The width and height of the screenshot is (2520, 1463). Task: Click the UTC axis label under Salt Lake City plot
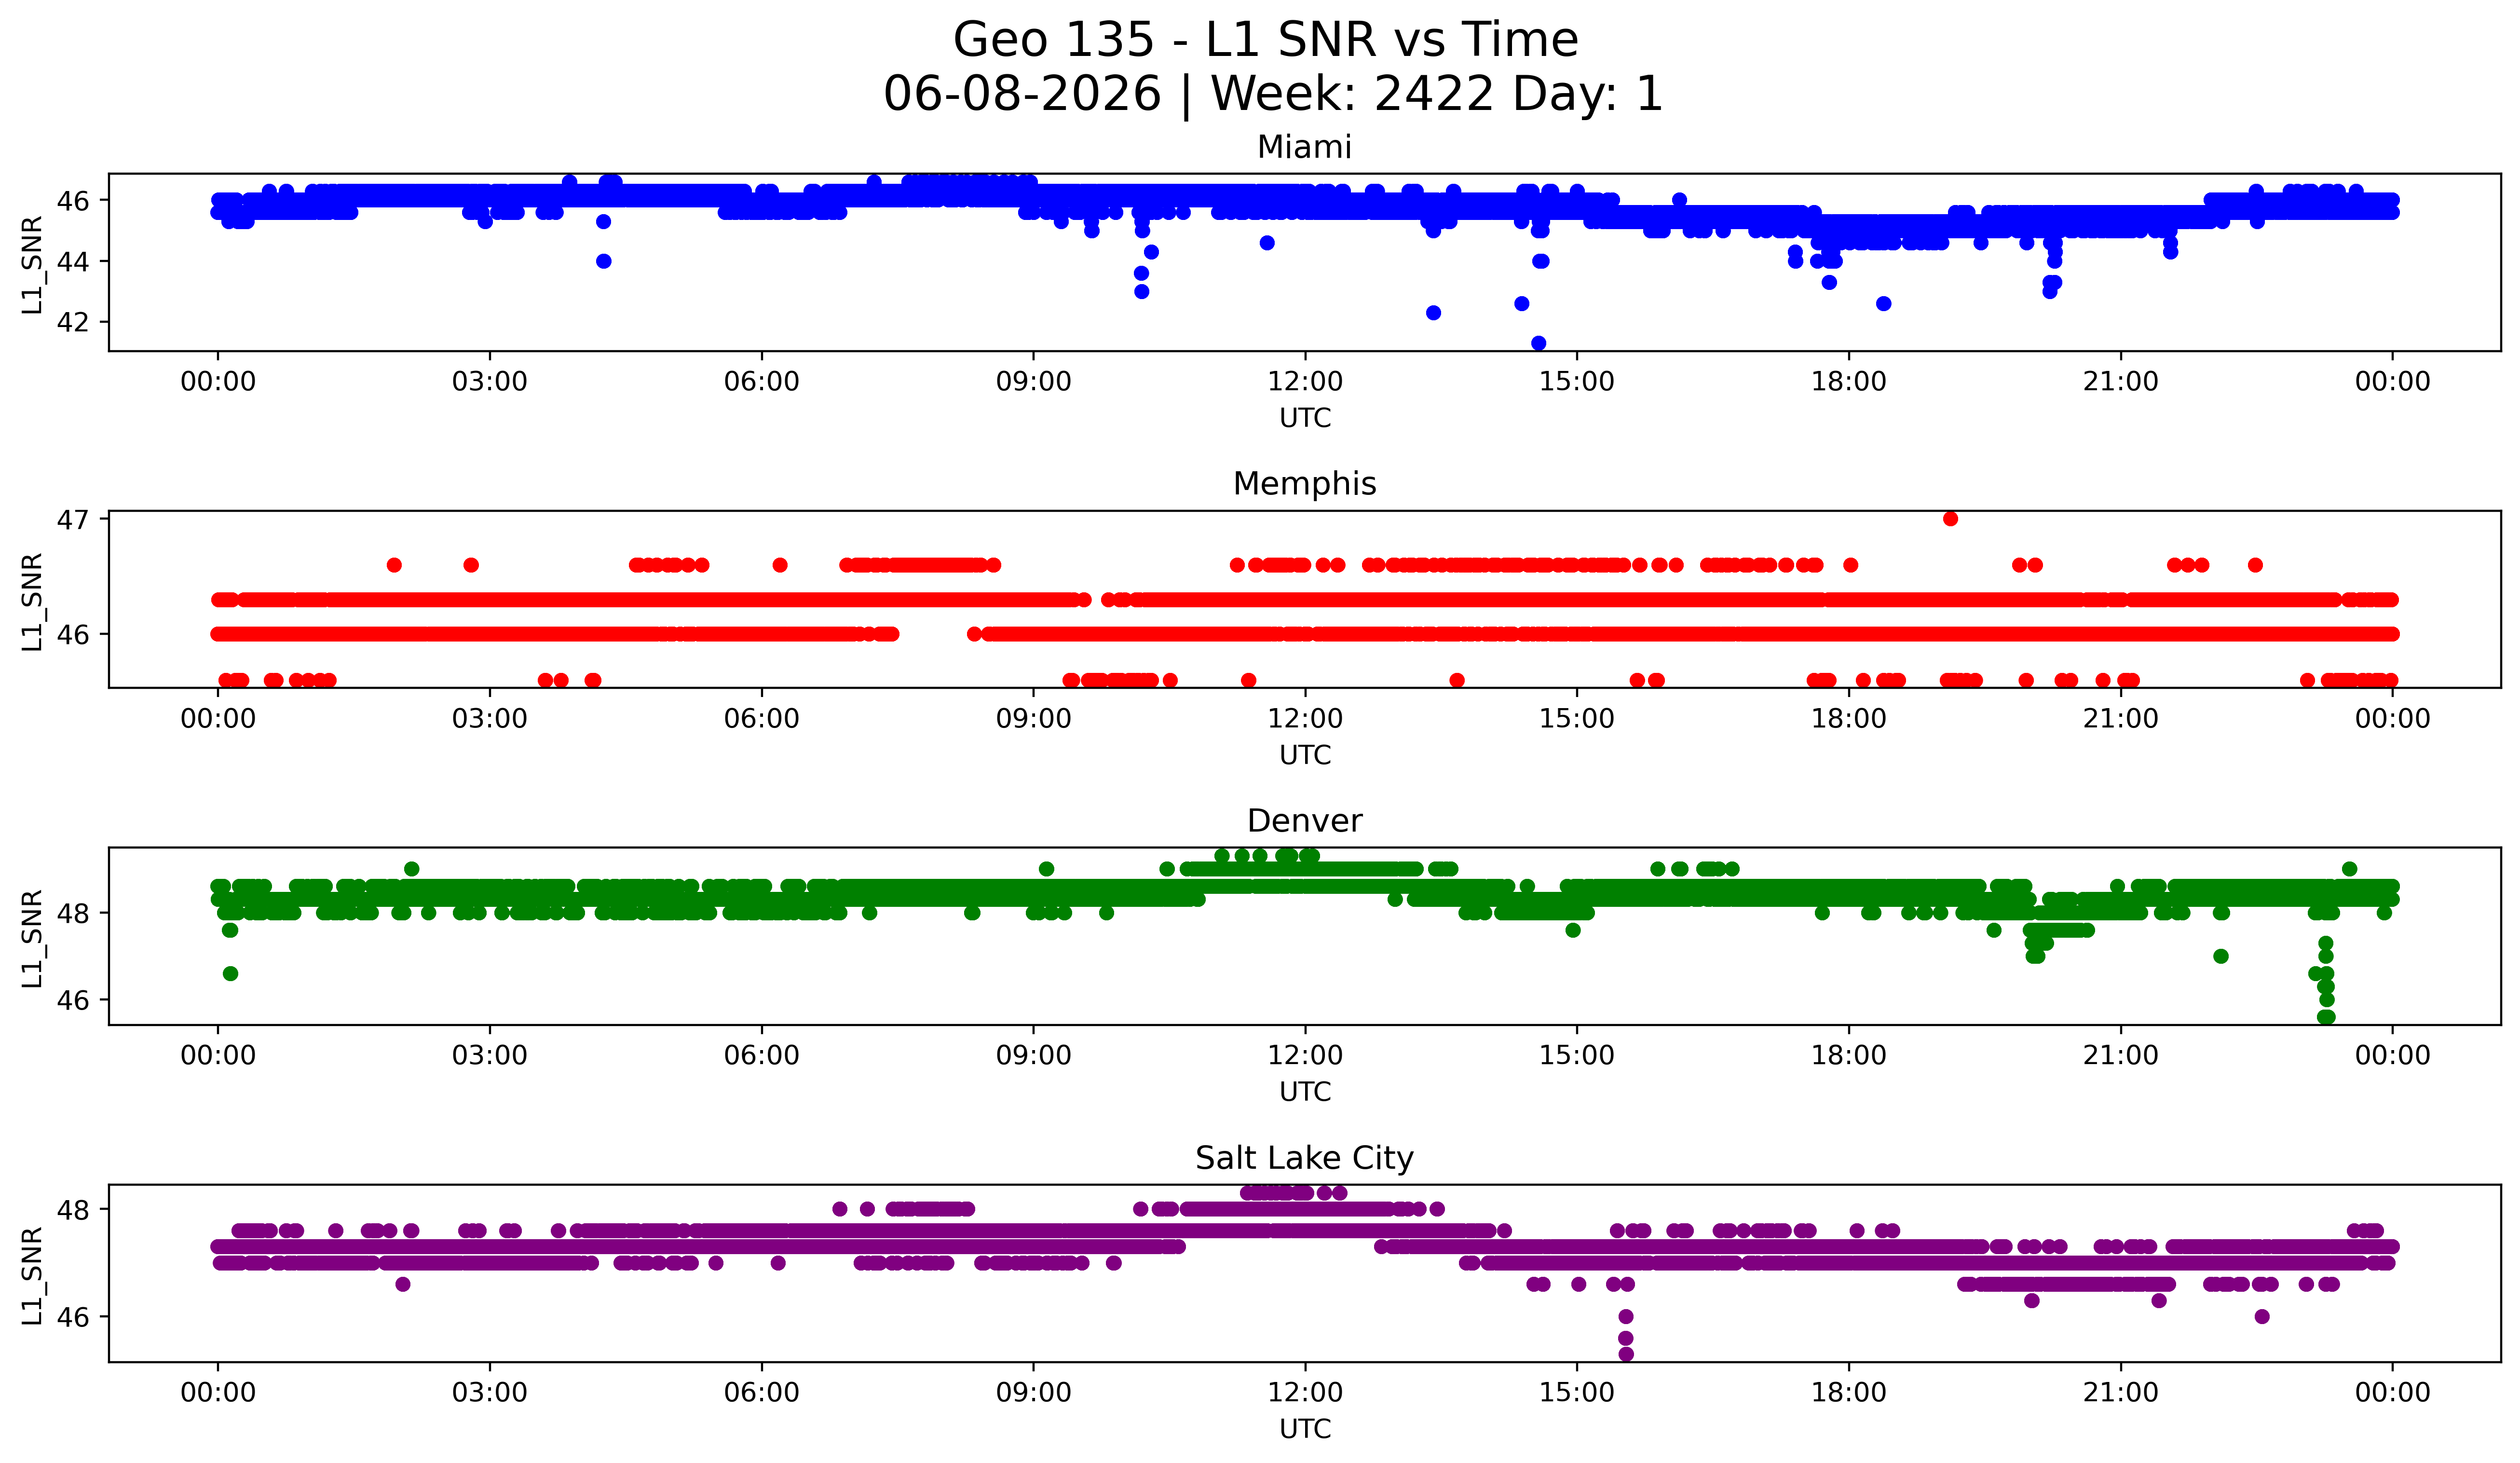point(1304,1429)
